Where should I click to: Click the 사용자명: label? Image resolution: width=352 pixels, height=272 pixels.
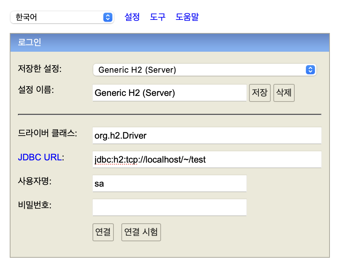point(35,181)
